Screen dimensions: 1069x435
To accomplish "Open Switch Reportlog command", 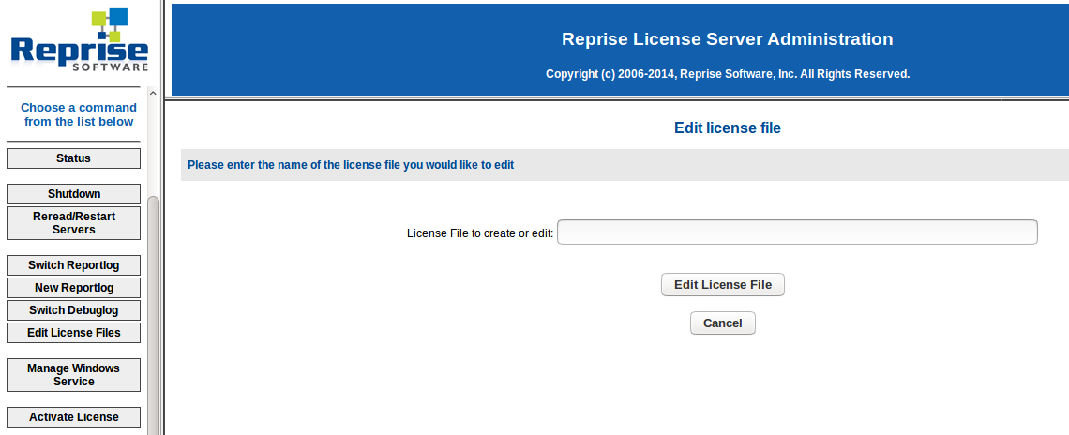I will point(74,265).
